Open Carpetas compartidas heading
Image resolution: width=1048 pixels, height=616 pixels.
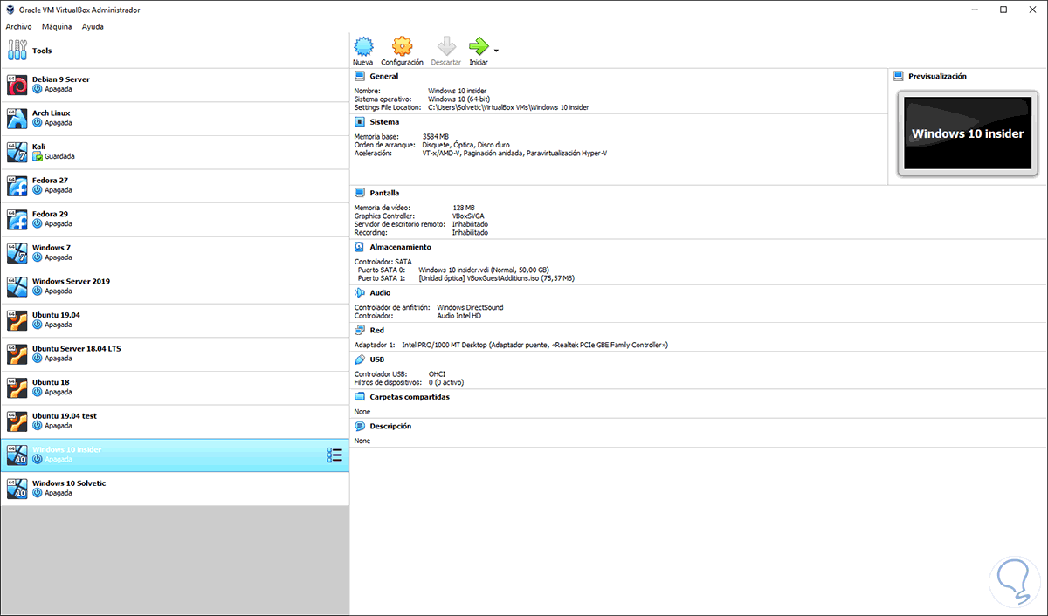coord(410,397)
